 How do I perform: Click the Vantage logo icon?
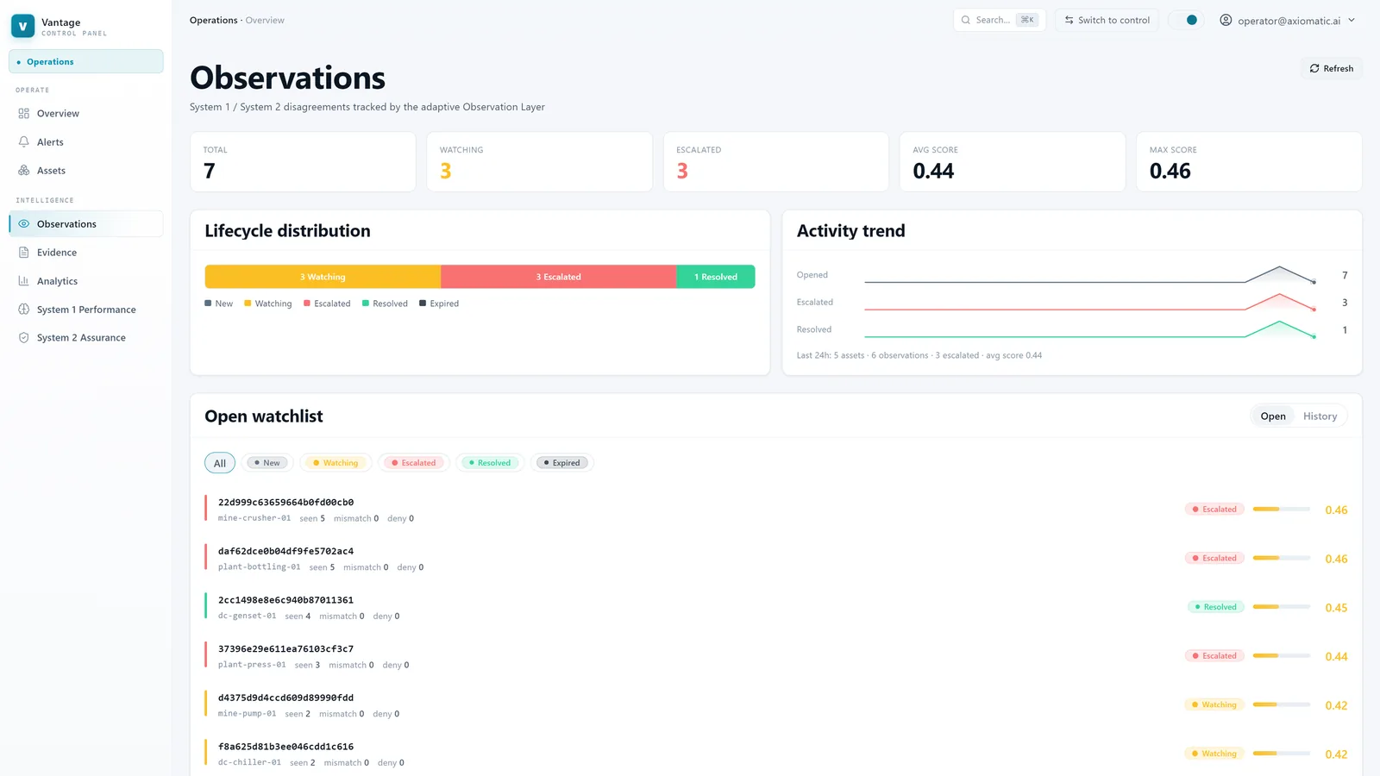pyautogui.click(x=23, y=26)
